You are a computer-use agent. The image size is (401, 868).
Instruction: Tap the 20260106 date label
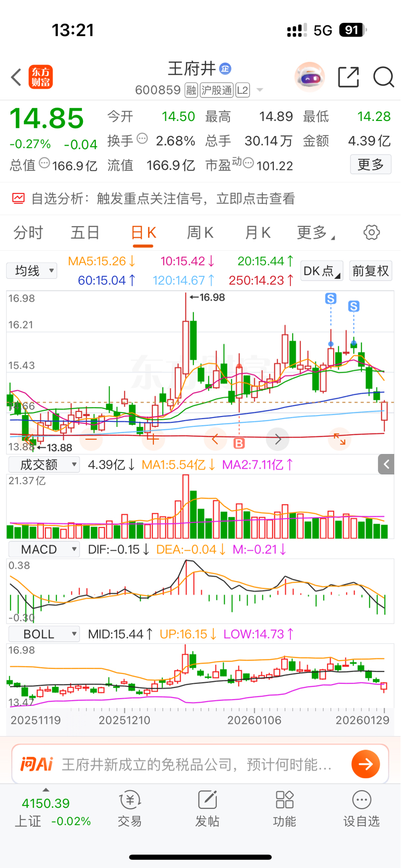pos(254,720)
